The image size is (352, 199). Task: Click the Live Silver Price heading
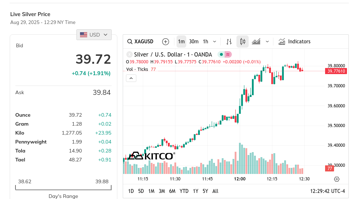coord(30,14)
